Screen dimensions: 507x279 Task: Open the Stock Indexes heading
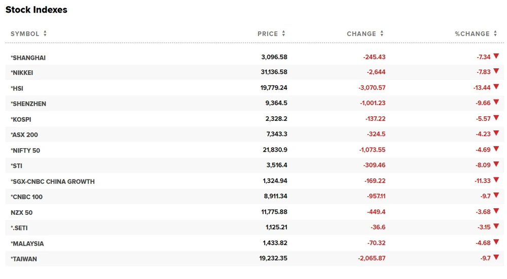pos(37,10)
